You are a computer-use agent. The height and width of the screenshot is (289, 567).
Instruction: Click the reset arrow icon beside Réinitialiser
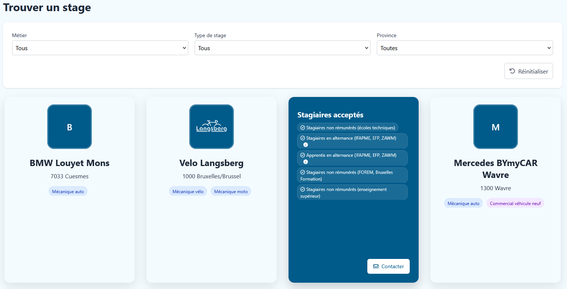point(512,71)
